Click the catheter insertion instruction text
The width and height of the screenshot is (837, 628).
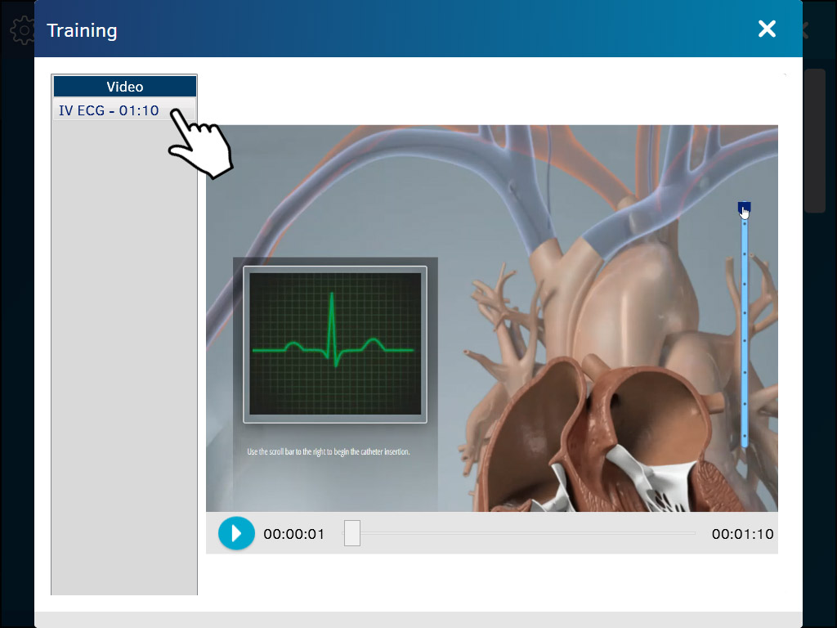(328, 451)
